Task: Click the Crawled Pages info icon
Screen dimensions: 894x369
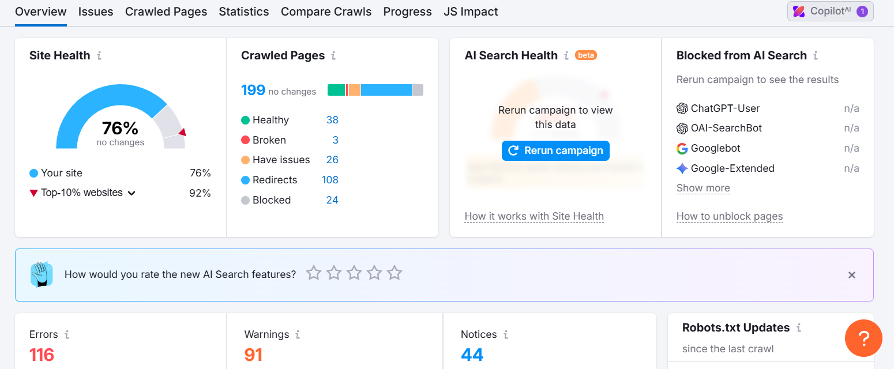Action: [333, 56]
